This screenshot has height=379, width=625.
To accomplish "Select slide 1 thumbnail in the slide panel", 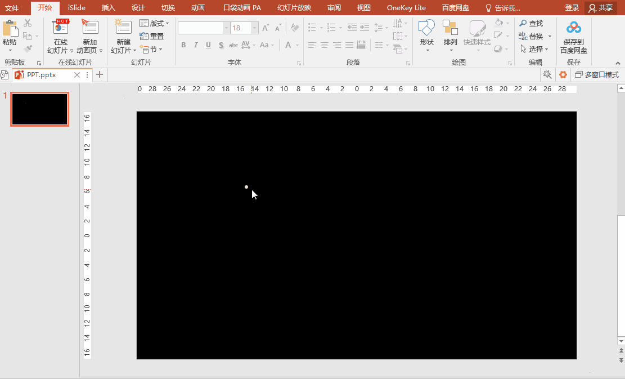I will tap(39, 109).
